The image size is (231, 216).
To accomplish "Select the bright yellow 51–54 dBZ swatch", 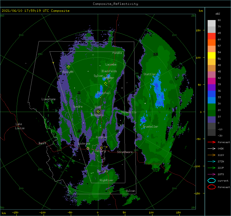I will 211,55.
